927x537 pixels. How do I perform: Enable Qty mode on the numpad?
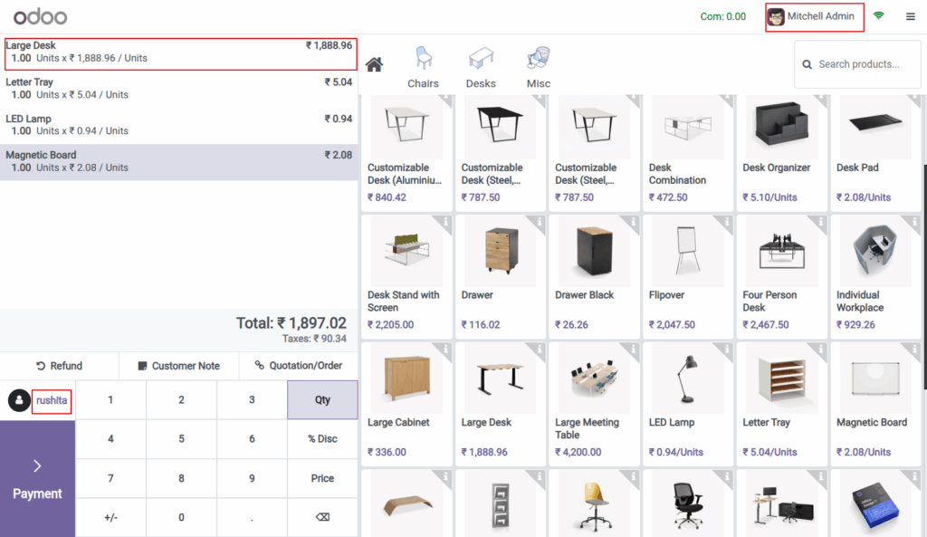click(322, 399)
